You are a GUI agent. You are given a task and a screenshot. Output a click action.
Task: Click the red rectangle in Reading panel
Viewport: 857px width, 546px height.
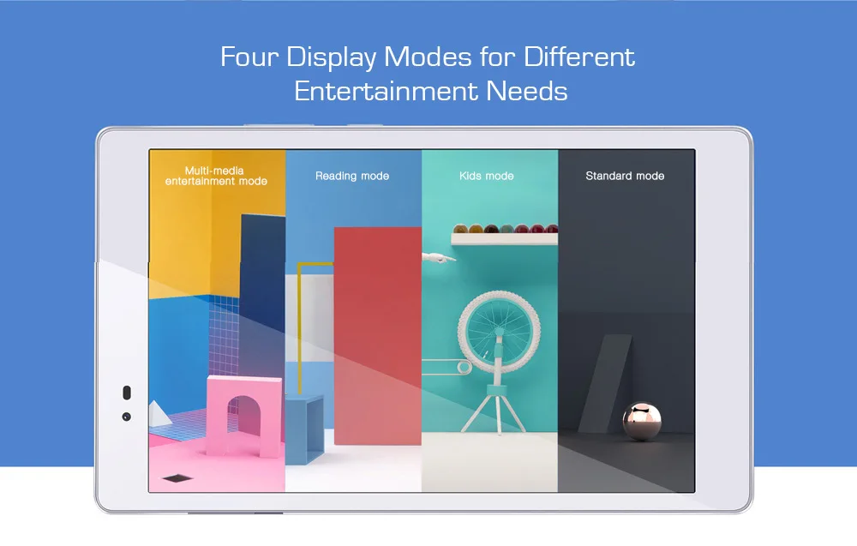coord(378,336)
